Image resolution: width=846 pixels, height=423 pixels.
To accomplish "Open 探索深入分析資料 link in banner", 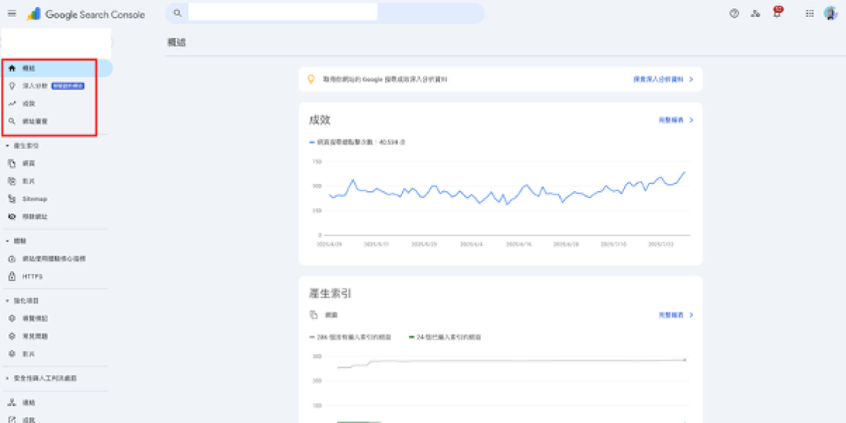I will [663, 80].
